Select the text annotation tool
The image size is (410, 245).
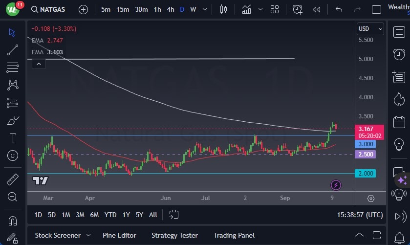point(13,137)
